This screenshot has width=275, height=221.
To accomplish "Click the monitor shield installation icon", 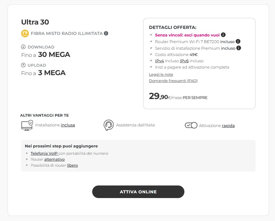I will coord(27,125).
